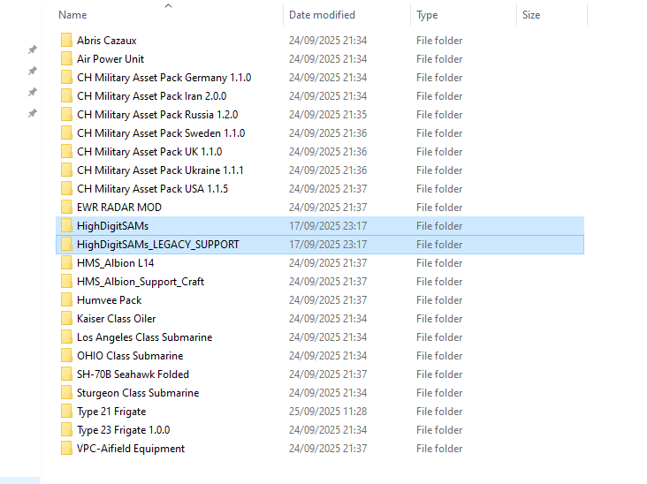Click the HMS_Albion_Support_Craft folder icon

click(x=66, y=282)
